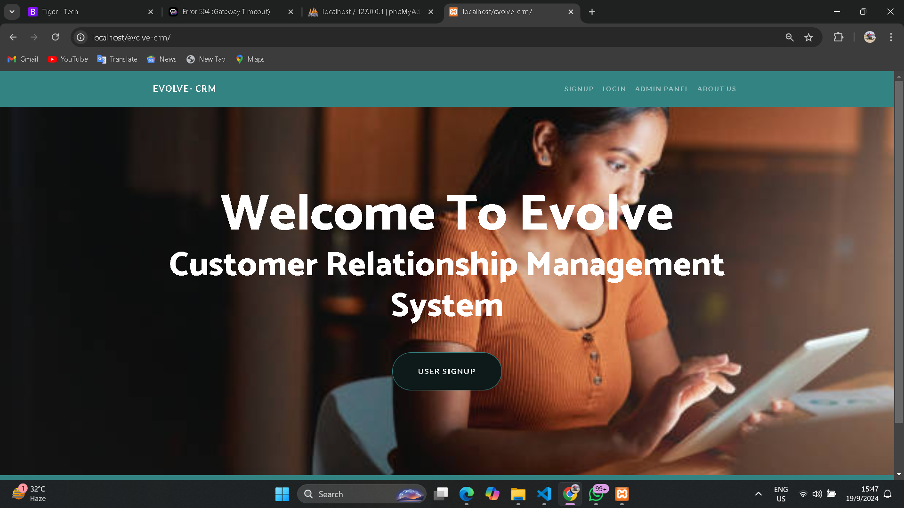Open the weather widget showing Haze
Viewport: 904px width, 508px height.
(29, 494)
